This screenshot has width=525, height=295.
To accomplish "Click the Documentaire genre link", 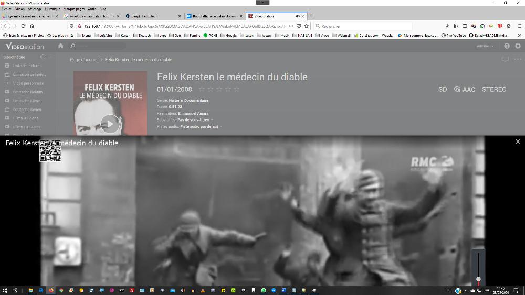I will click(196, 100).
